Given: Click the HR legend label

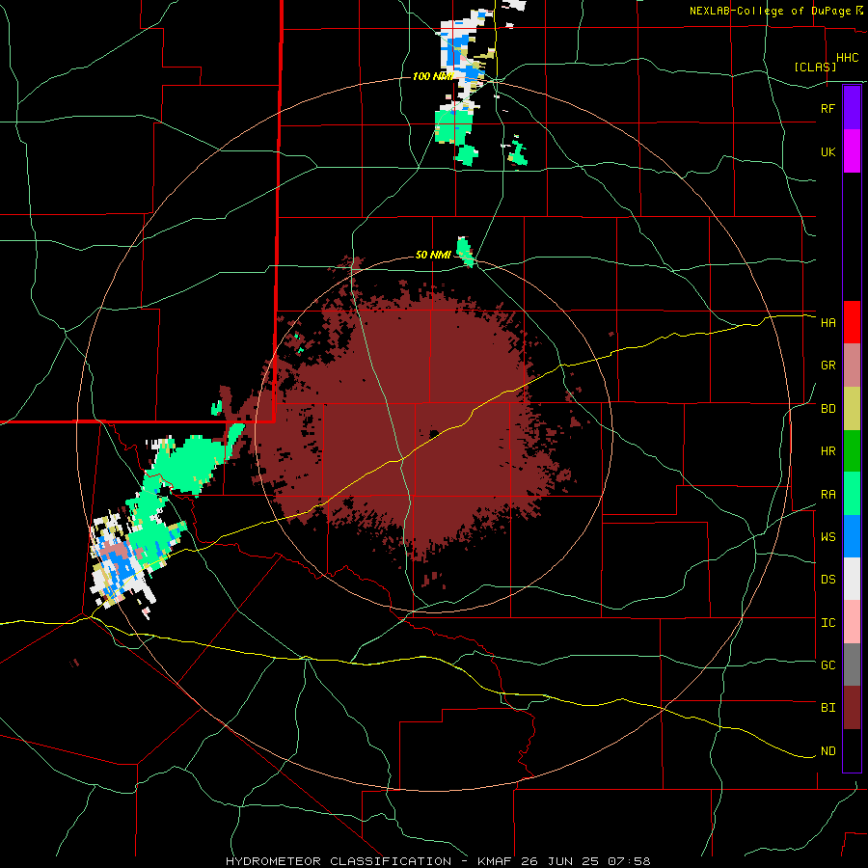Looking at the screenshot, I should (827, 451).
